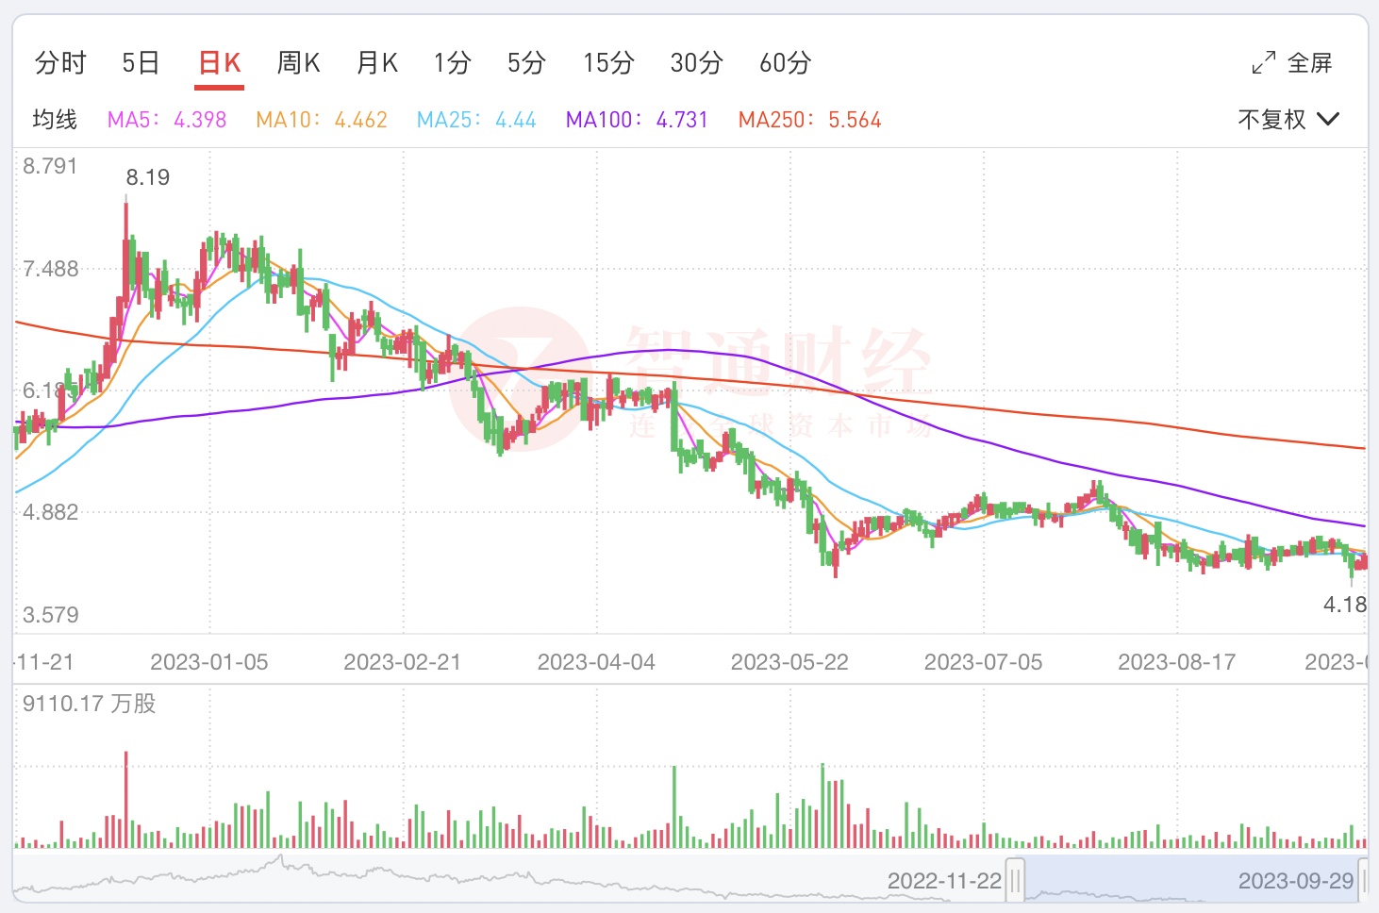Click the left range slider handle
This screenshot has width=1379, height=913.
click(x=1015, y=881)
